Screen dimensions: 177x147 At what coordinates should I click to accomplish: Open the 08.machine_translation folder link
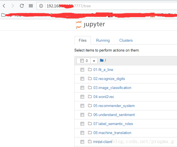pos(112,133)
